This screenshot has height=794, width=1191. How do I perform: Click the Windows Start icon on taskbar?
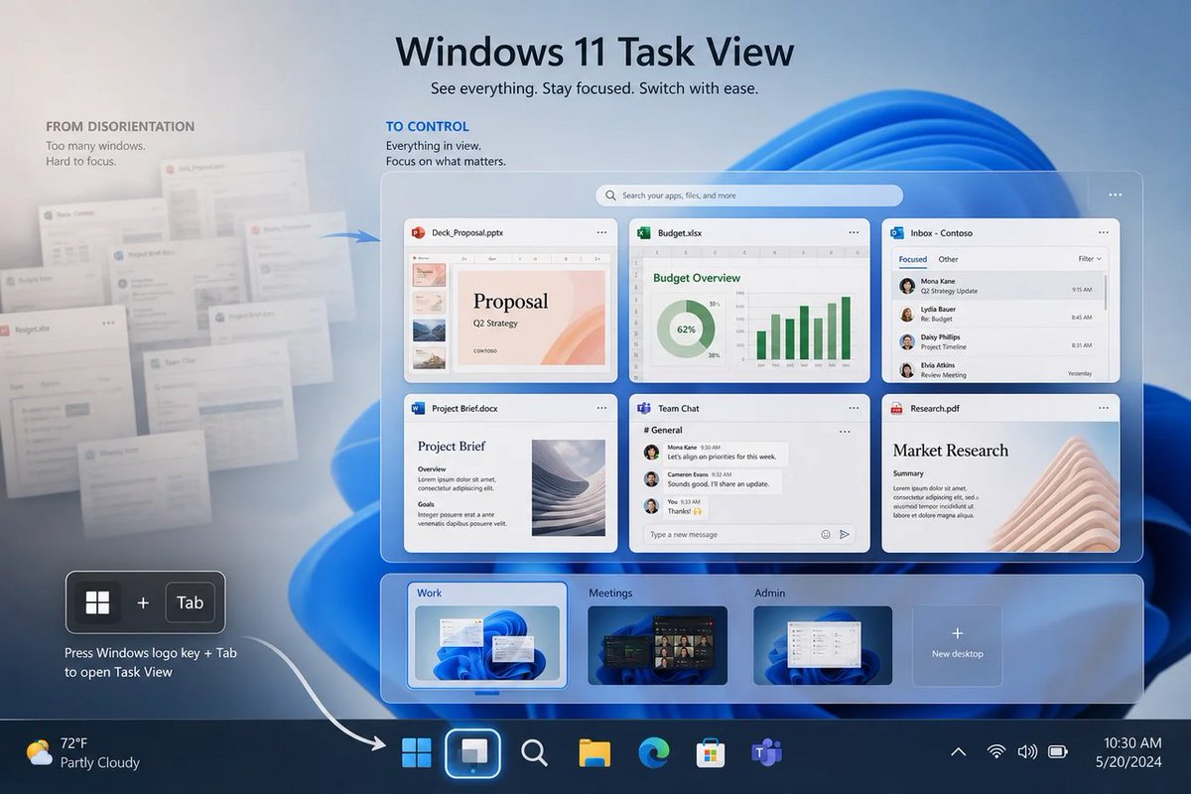pos(417,753)
